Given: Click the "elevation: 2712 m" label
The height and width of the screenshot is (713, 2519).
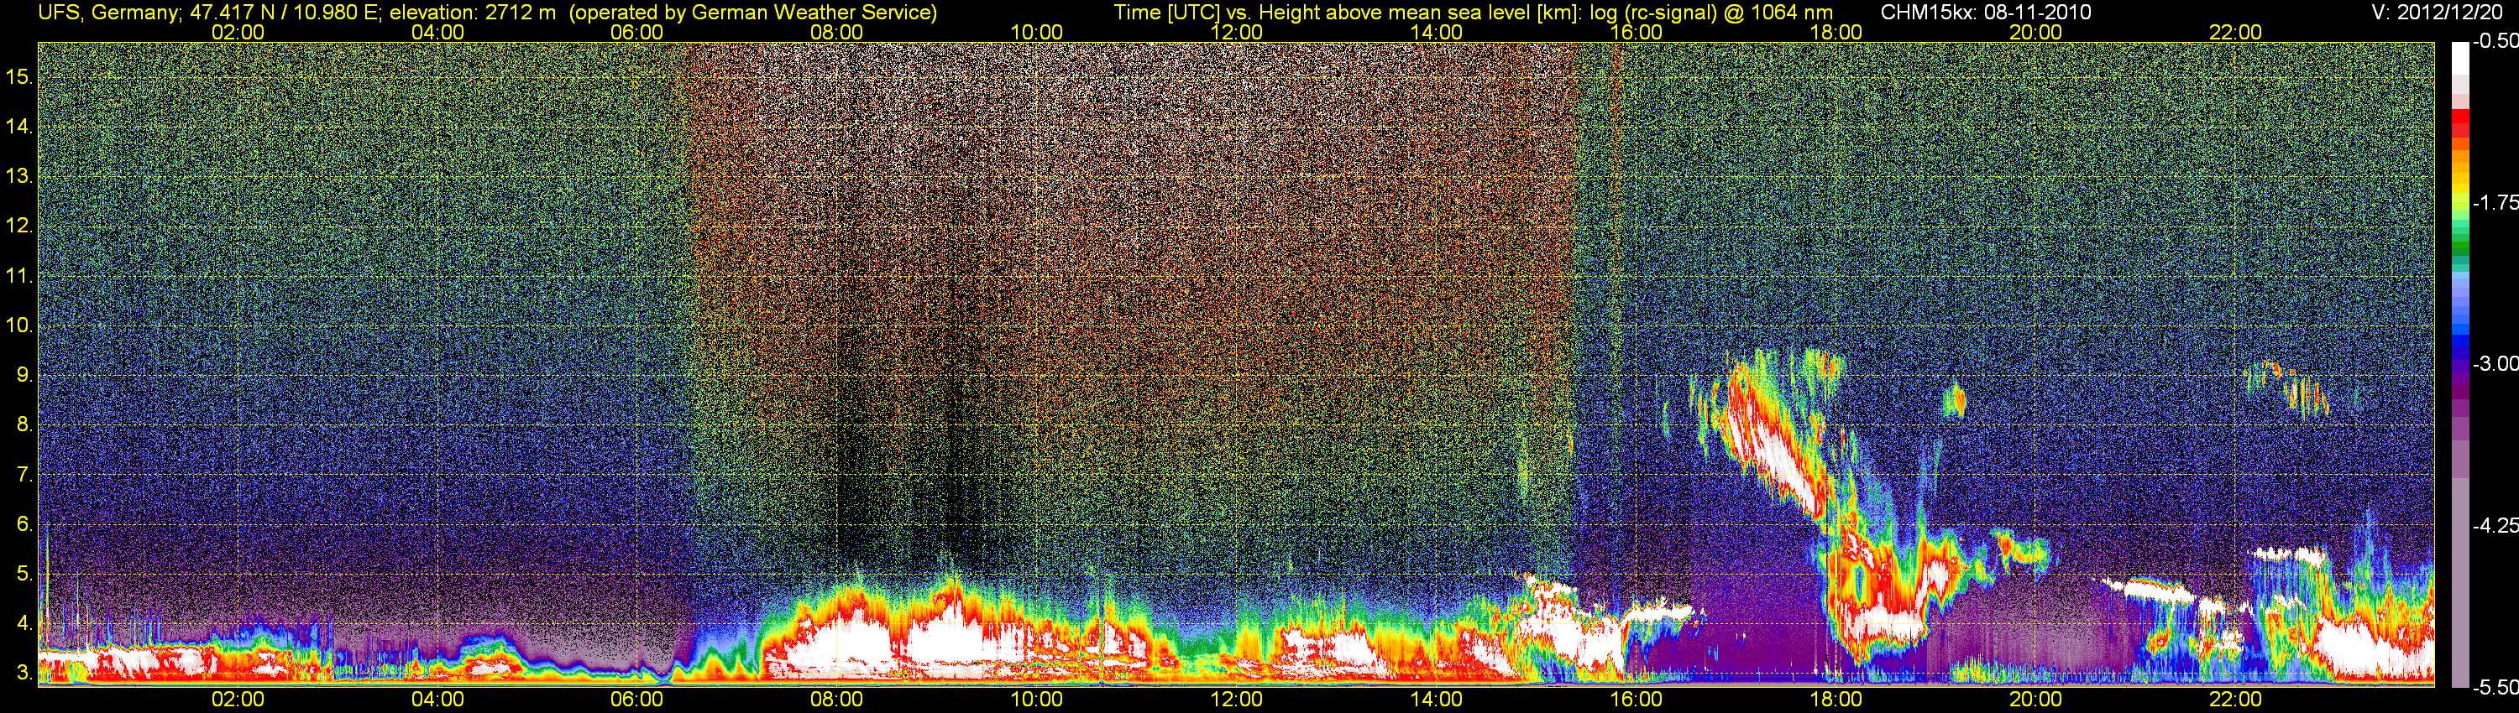Looking at the screenshot, I should pos(472,12).
